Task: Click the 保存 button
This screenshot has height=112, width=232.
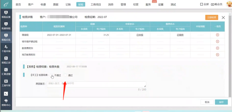Action: [x=221, y=102]
